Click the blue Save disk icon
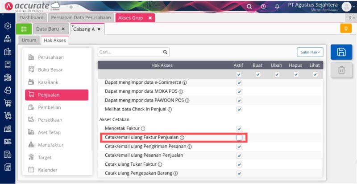 pos(341,52)
